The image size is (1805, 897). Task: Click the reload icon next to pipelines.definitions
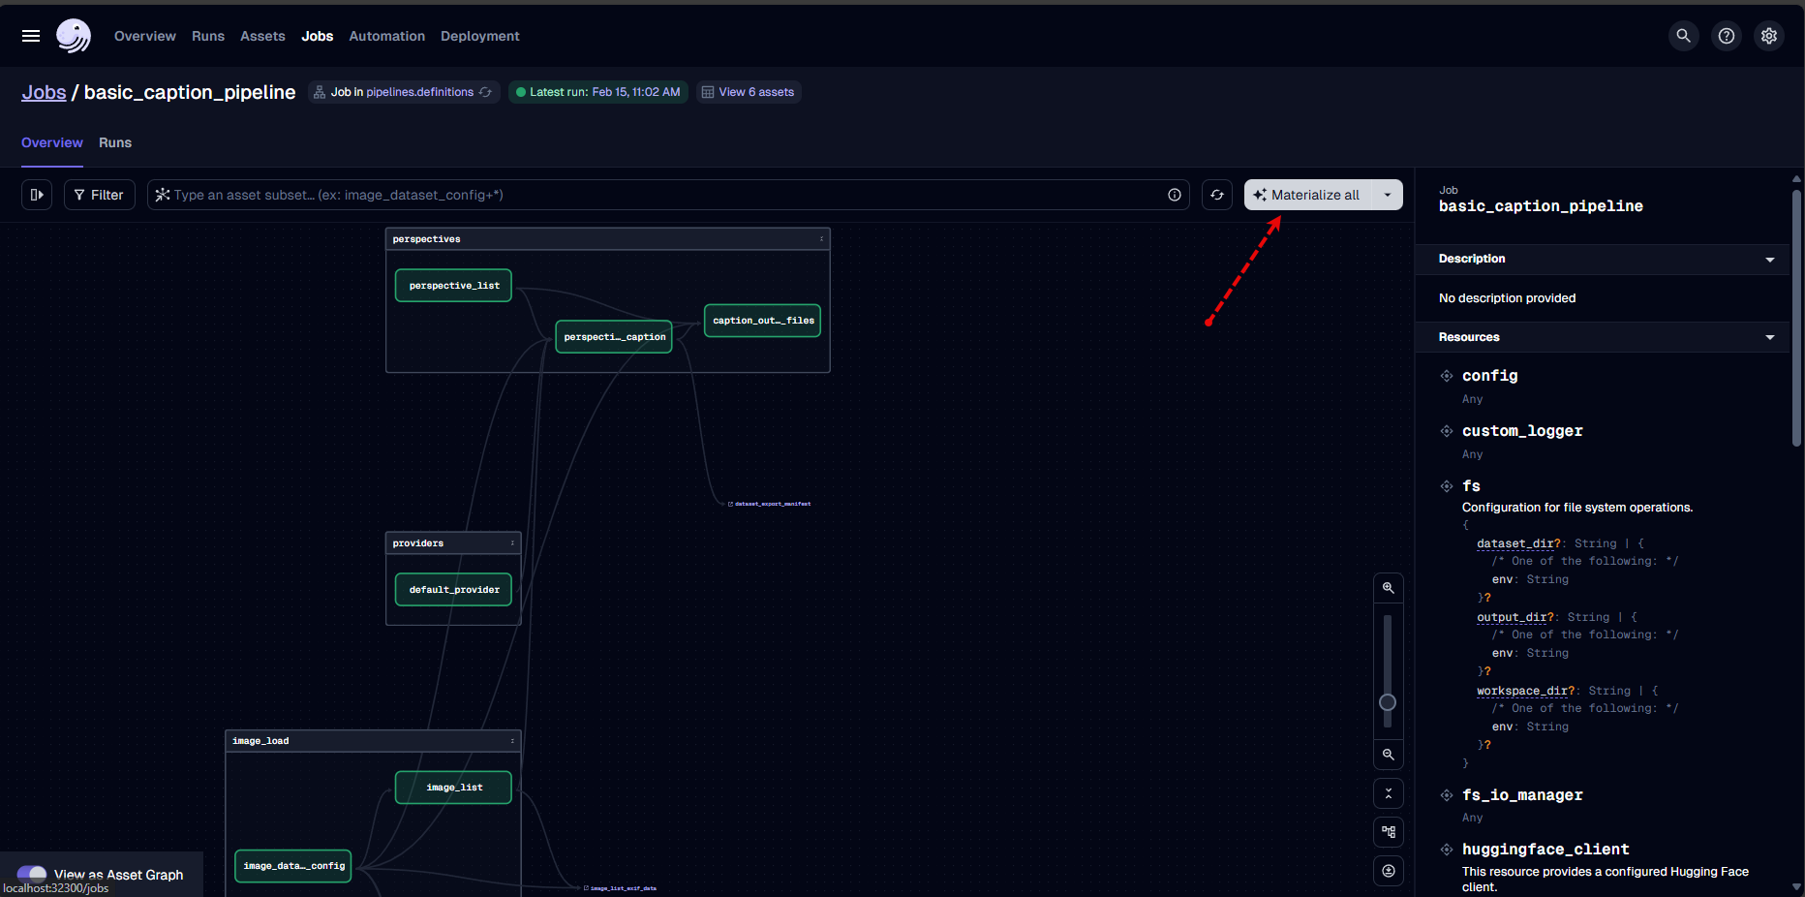486,92
